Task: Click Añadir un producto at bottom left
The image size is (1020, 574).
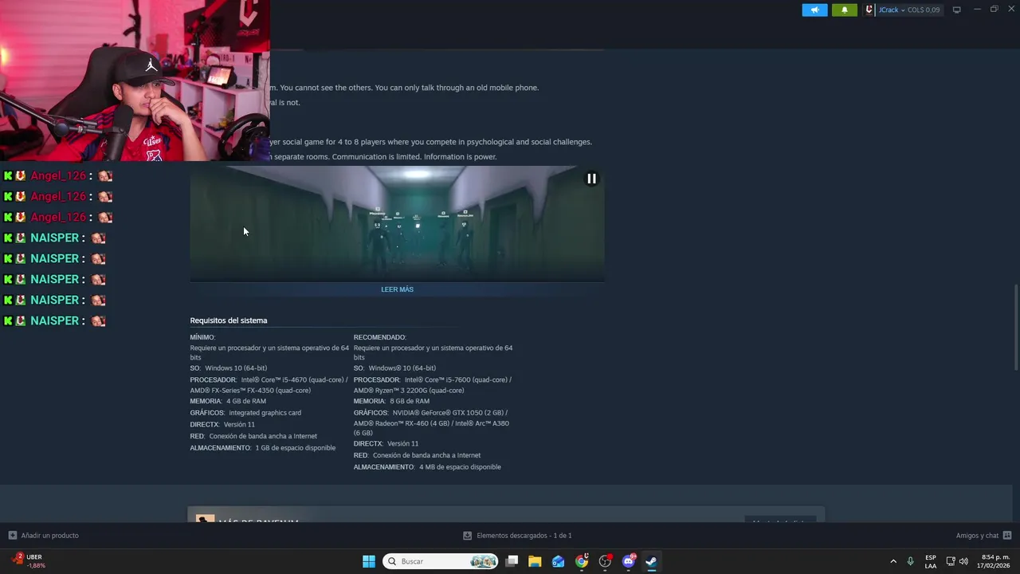Action: coord(49,536)
